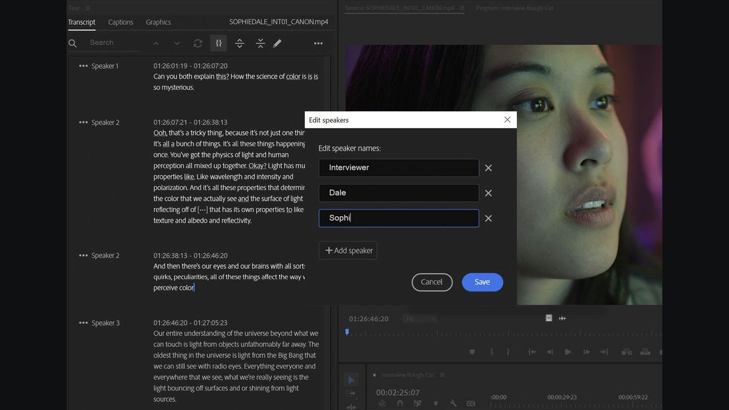Open the transcript toolbar three-dot options menu
The image size is (729, 410).
(318, 43)
